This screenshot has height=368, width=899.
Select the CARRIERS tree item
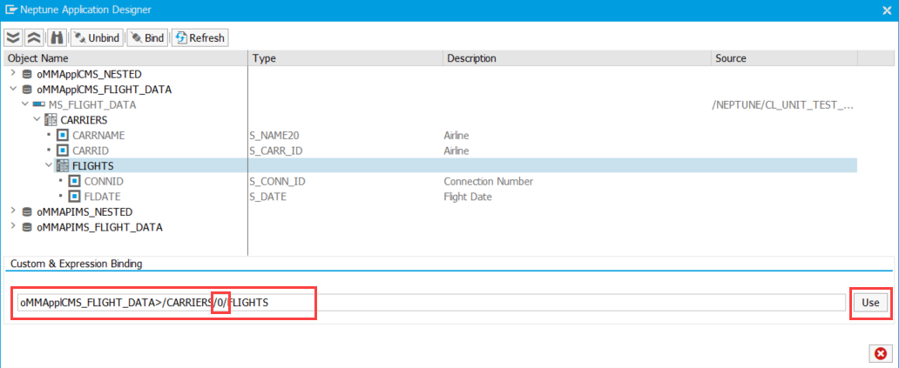click(x=84, y=120)
